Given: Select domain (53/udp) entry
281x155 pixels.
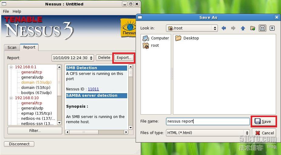Looking at the screenshot, I should point(36,82).
